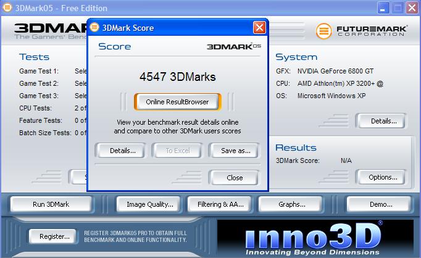Open Results Options in main window
The height and width of the screenshot is (258, 421).
[383, 177]
